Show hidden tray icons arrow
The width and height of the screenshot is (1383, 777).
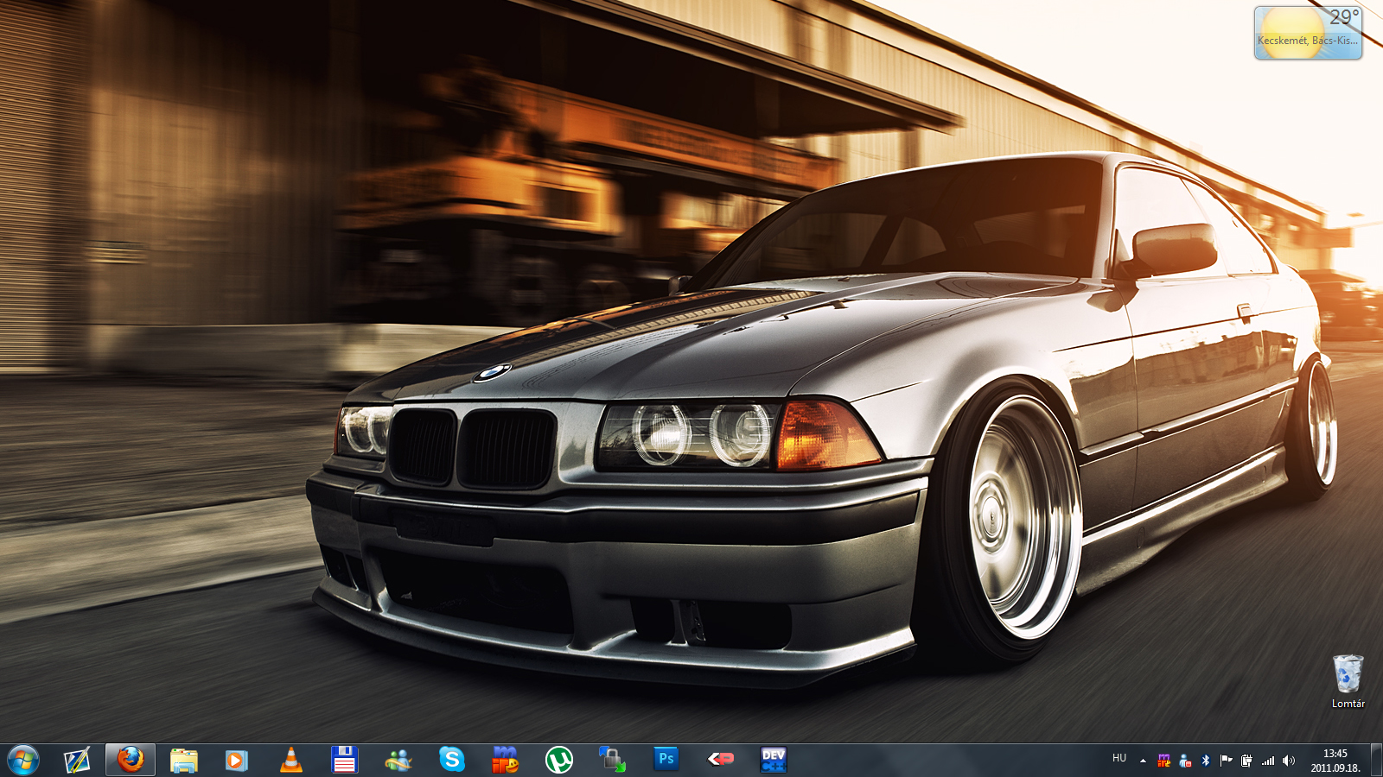[x=1143, y=761]
